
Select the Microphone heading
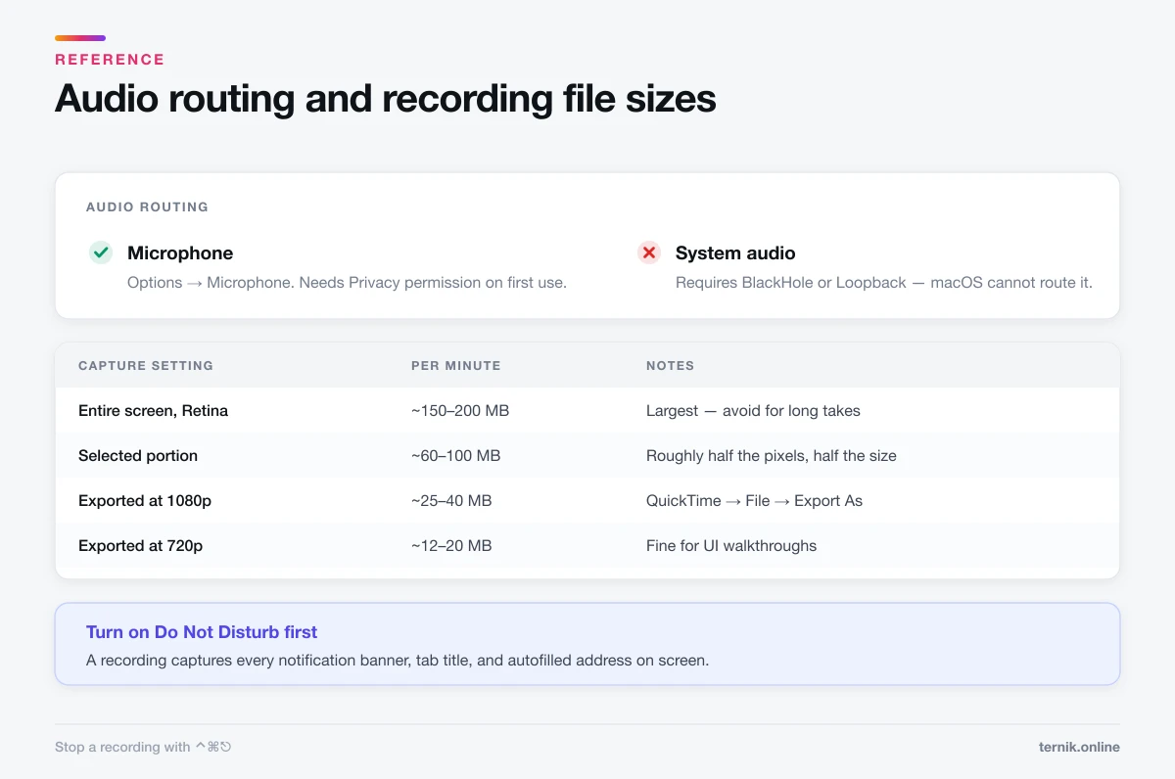pyautogui.click(x=180, y=252)
